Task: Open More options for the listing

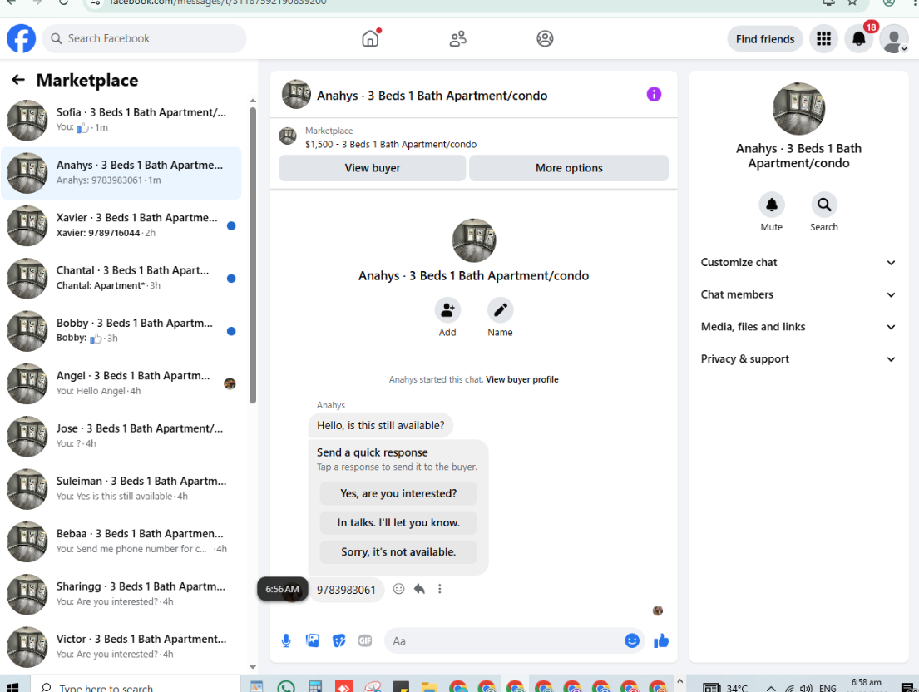Action: pos(569,168)
